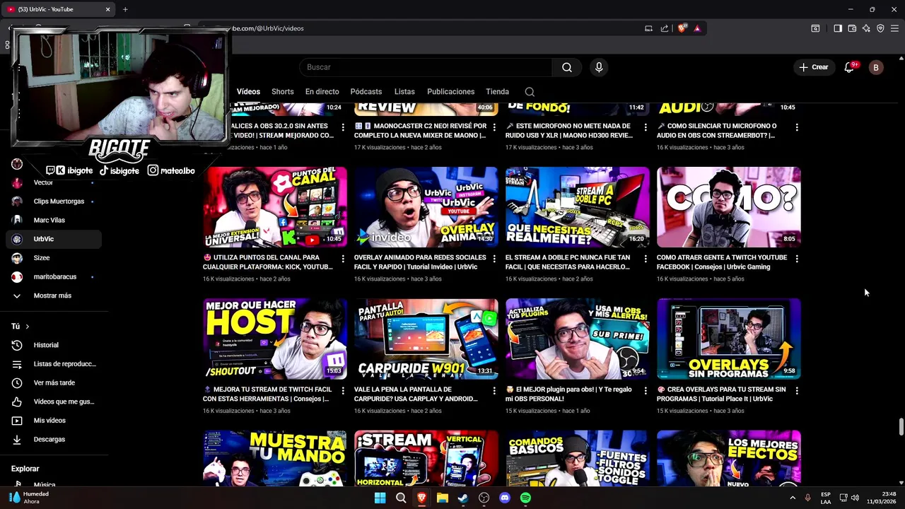
Task: Open options menu for ESTE MICROFONO video
Action: [x=646, y=127]
